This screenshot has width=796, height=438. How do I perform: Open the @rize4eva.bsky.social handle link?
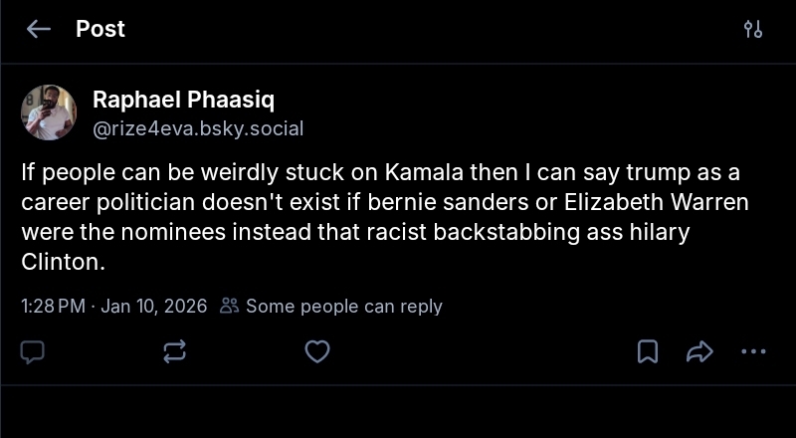point(198,128)
